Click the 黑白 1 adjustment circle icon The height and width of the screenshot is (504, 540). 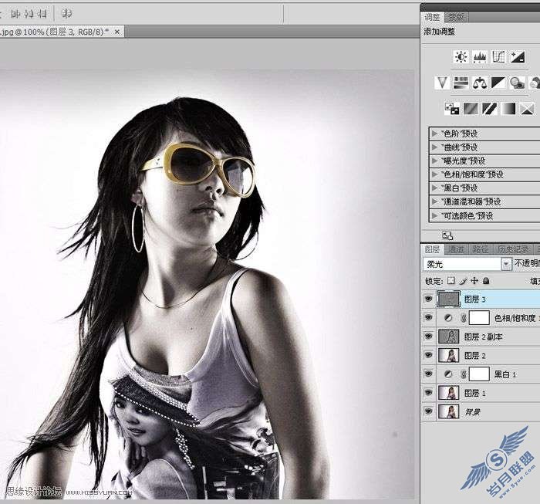click(x=448, y=374)
